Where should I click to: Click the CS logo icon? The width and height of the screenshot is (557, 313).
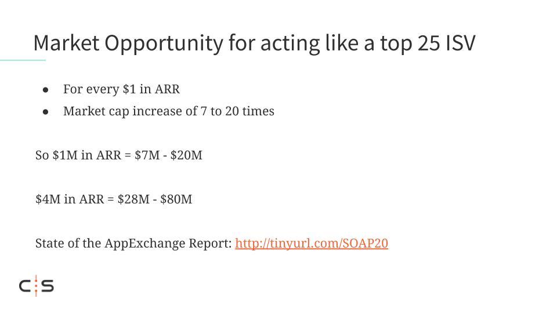tap(36, 286)
